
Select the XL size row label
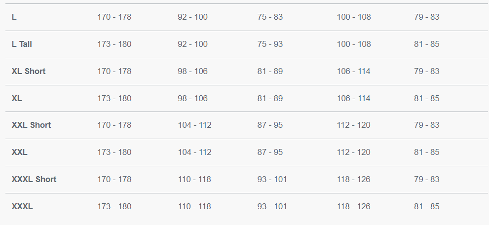tap(17, 98)
